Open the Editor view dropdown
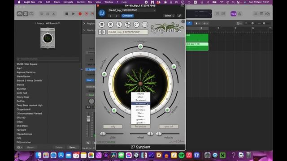Viewport: 287px width, 161px height. (x=169, y=16)
